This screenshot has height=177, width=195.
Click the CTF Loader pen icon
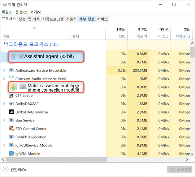coord(11,96)
